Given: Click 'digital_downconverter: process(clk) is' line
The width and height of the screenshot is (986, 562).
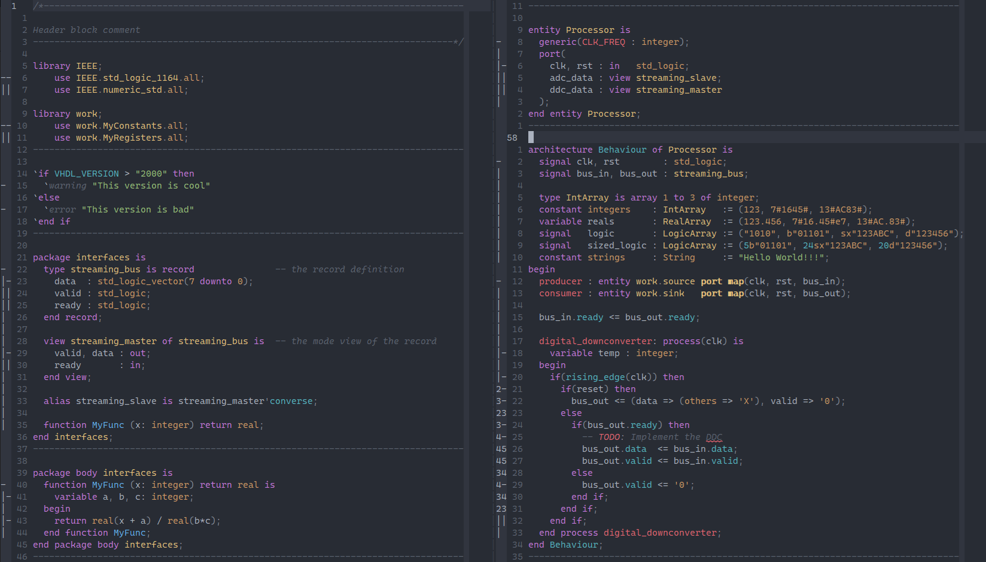Looking at the screenshot, I should (x=641, y=341).
